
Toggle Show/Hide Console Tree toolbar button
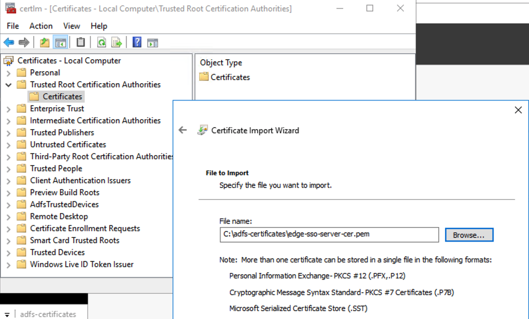61,43
